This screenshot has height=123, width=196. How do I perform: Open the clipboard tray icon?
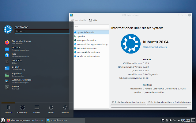pyautogui.click(x=163, y=120)
